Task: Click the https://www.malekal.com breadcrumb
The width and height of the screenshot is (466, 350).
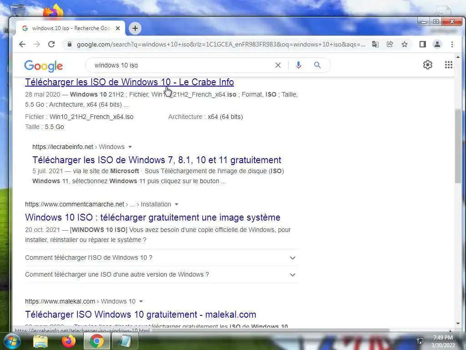Action: (x=60, y=302)
